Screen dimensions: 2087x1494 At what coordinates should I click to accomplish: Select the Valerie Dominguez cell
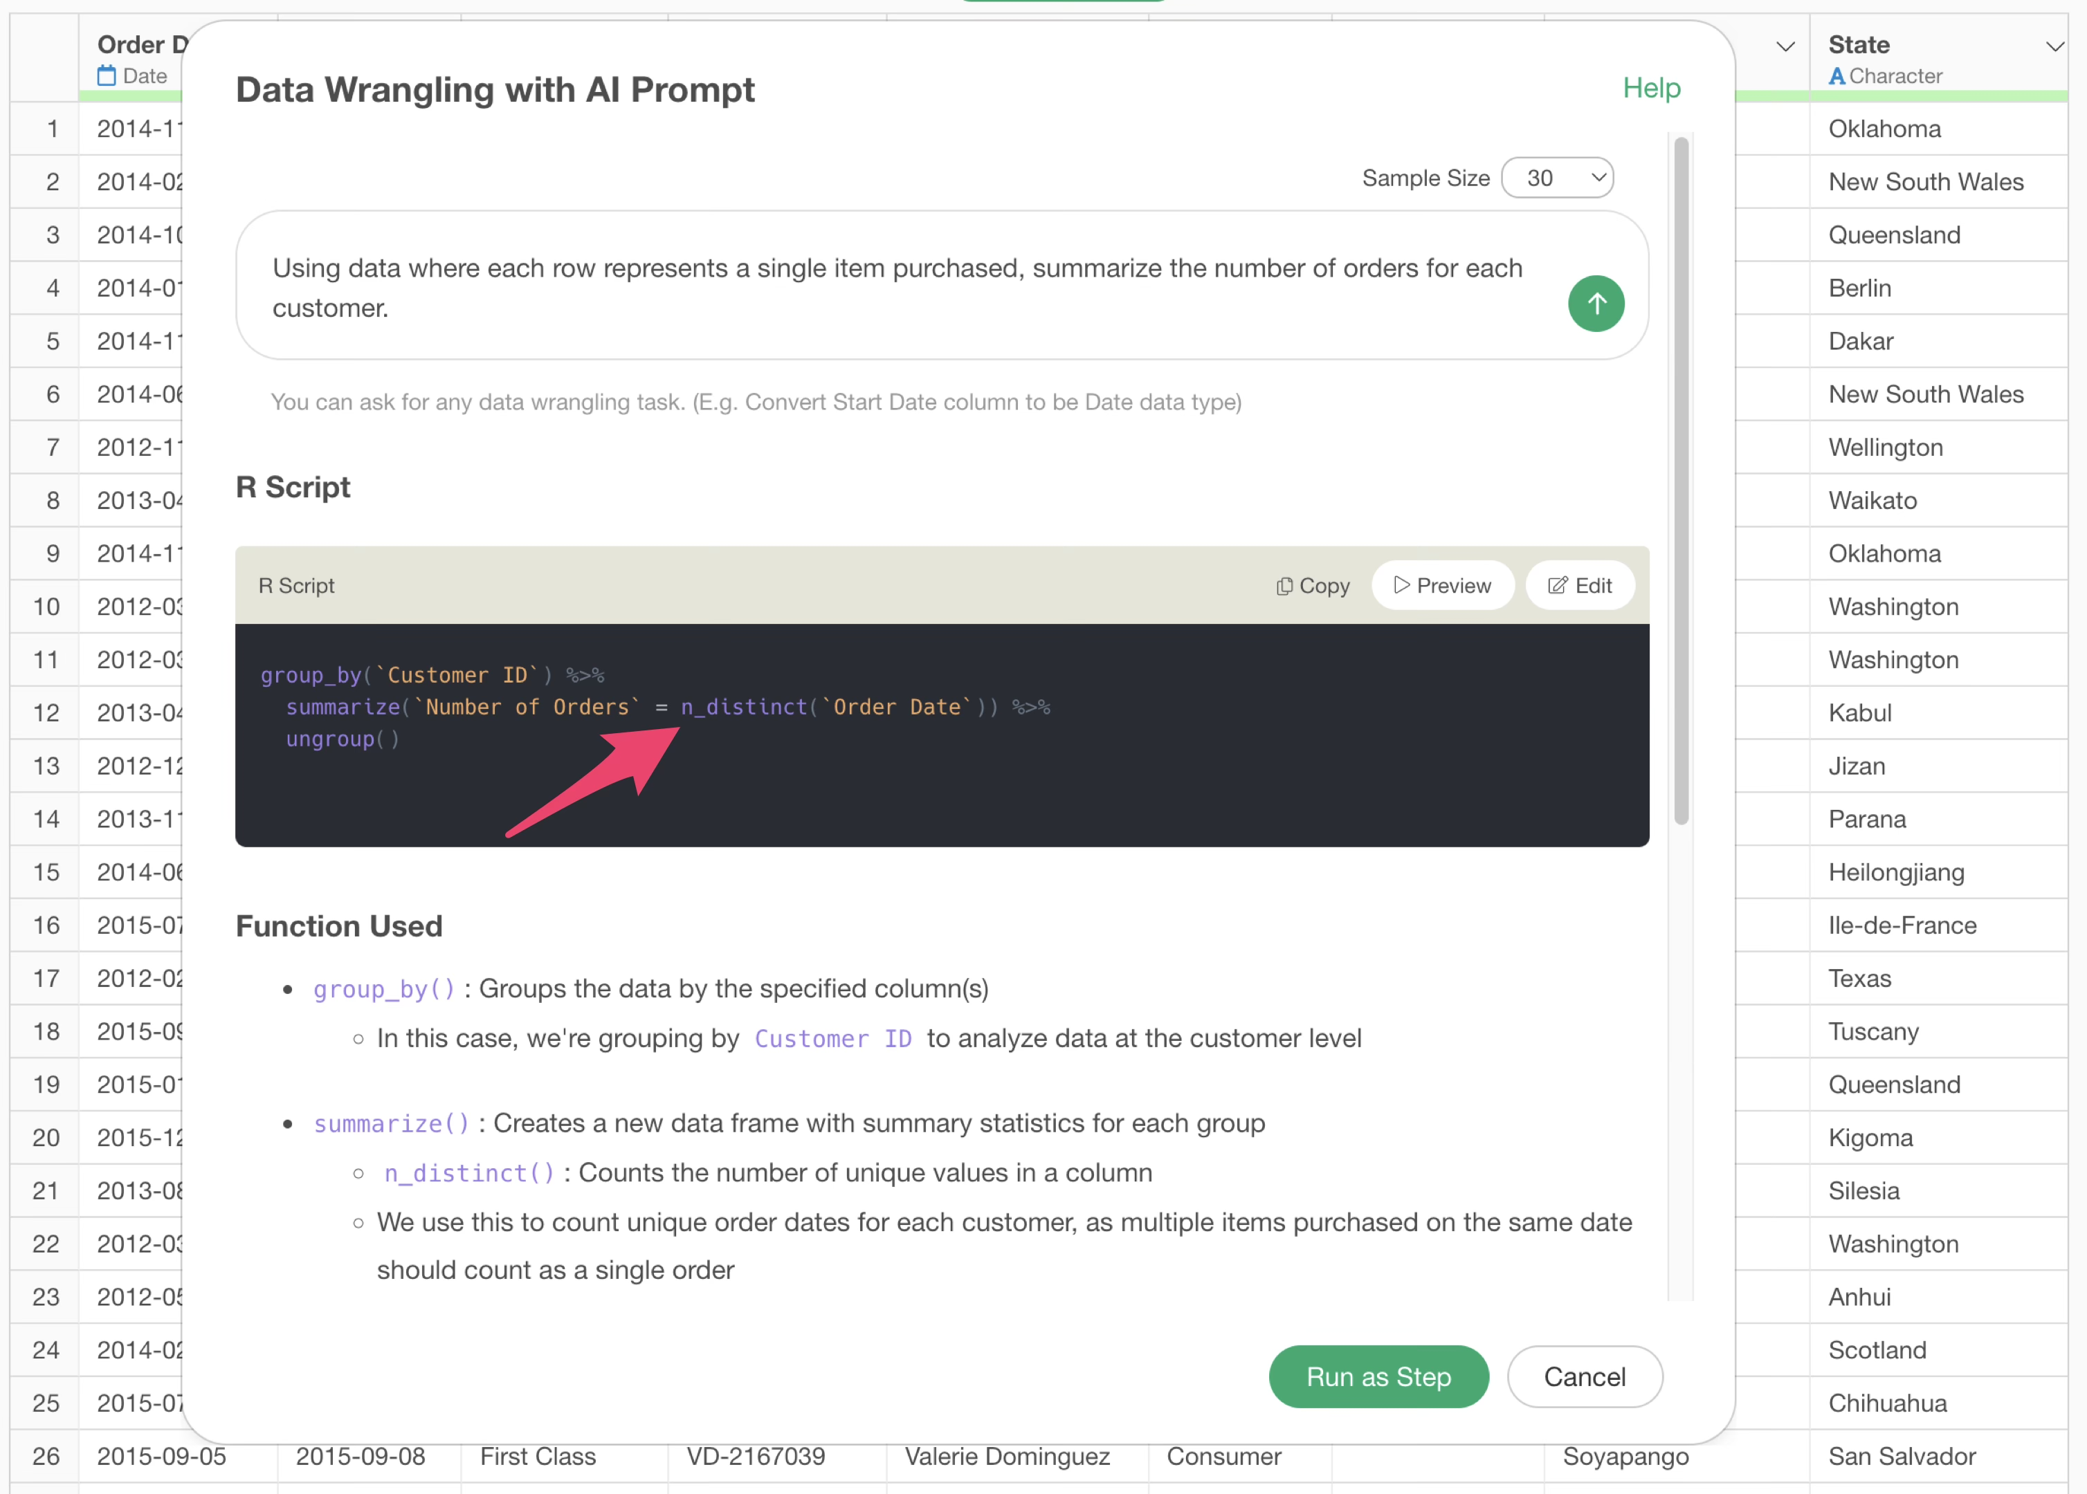click(1007, 1456)
